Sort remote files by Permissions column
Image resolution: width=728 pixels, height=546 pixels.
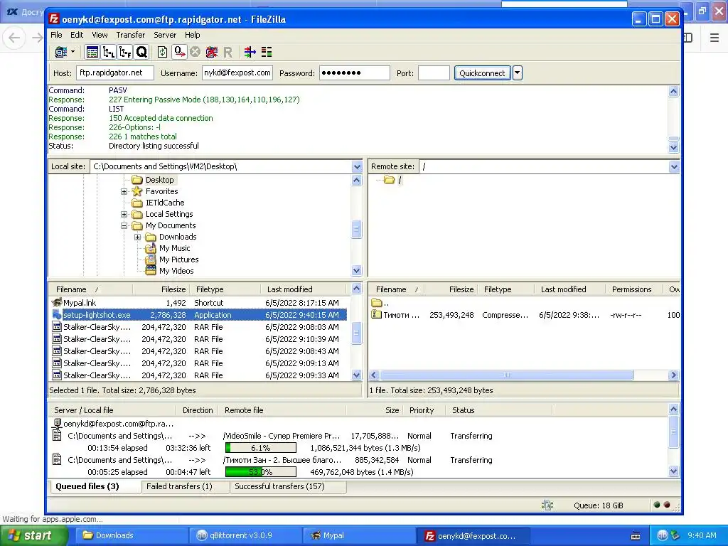pos(635,289)
